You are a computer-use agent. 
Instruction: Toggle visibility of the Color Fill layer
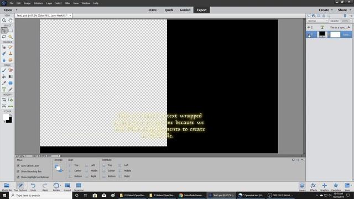[x=309, y=34]
